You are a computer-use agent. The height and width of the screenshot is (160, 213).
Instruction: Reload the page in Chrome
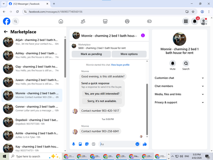pos(17,12)
